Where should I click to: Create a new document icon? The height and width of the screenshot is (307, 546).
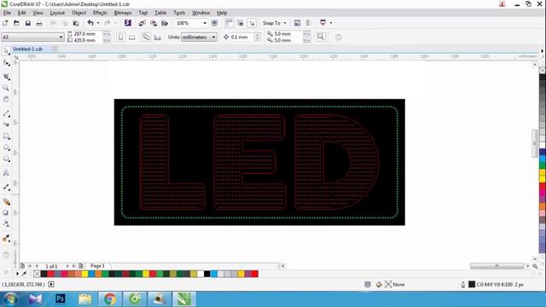[x=5, y=23]
